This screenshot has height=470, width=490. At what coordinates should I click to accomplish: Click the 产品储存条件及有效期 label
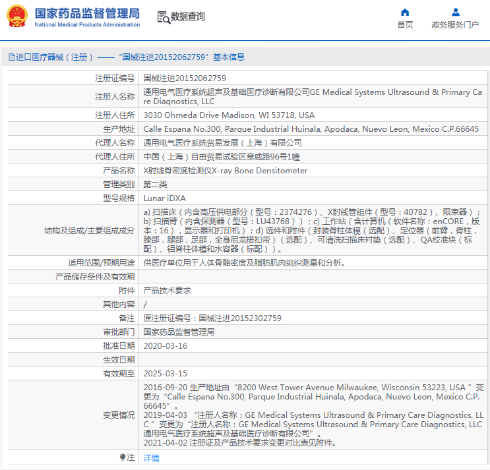[95, 277]
